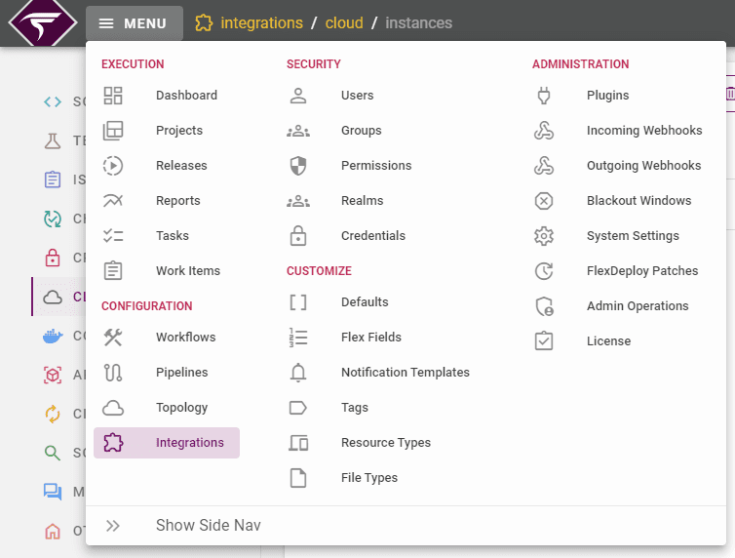Image resolution: width=735 pixels, height=558 pixels.
Task: Click the Users person icon
Action: [298, 96]
